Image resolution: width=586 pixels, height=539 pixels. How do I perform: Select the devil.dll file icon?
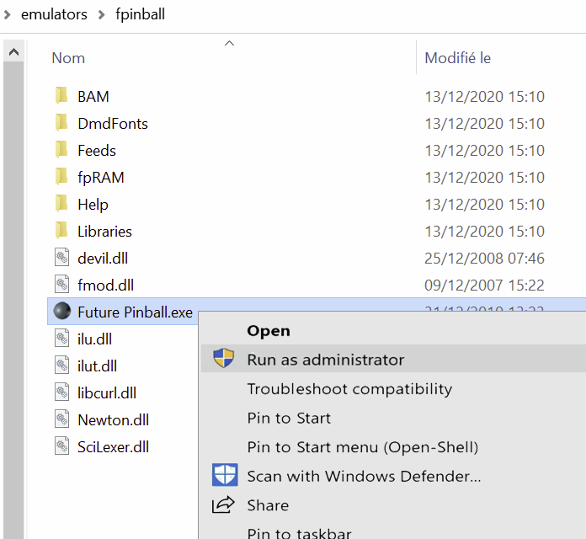coord(61,258)
